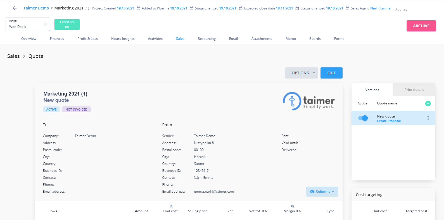Open the Columns visibility dropdown

point(322,192)
